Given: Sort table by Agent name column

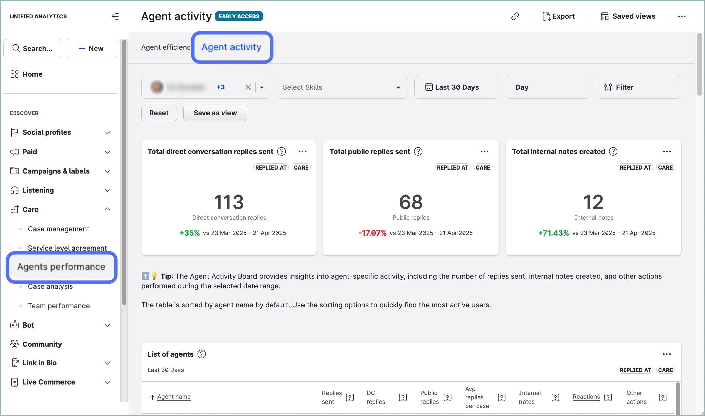Looking at the screenshot, I should (x=174, y=397).
